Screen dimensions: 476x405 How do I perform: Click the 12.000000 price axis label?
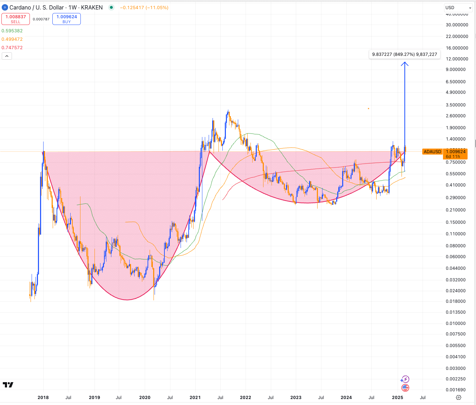pos(457,59)
